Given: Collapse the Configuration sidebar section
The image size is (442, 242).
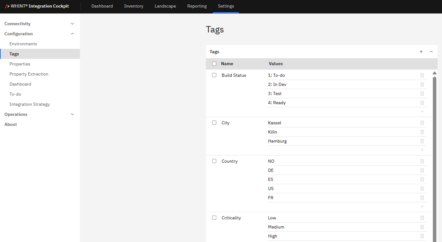Looking at the screenshot, I should [x=72, y=34].
